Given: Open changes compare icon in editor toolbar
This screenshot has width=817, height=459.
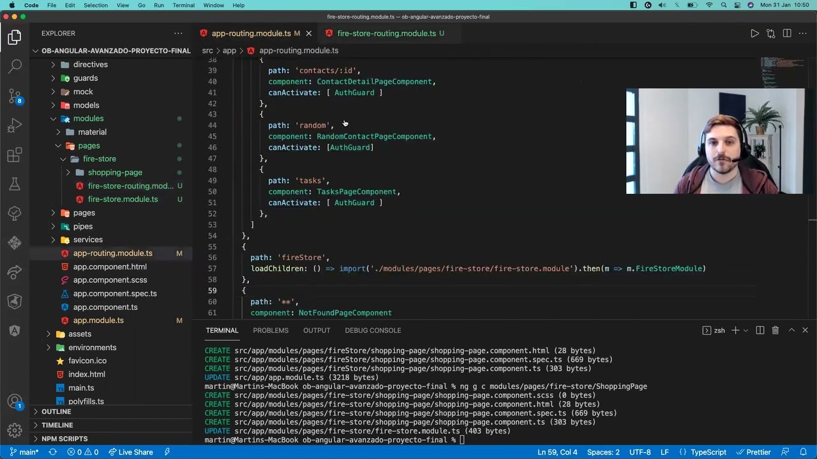Looking at the screenshot, I should click(770, 33).
